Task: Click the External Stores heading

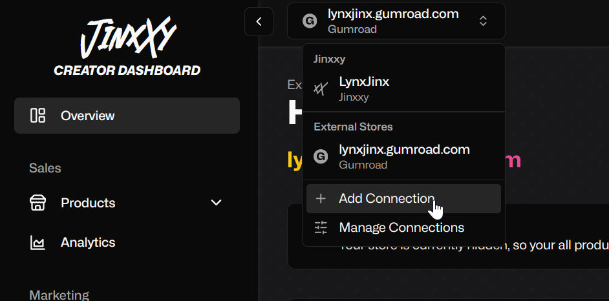Action: coord(353,127)
